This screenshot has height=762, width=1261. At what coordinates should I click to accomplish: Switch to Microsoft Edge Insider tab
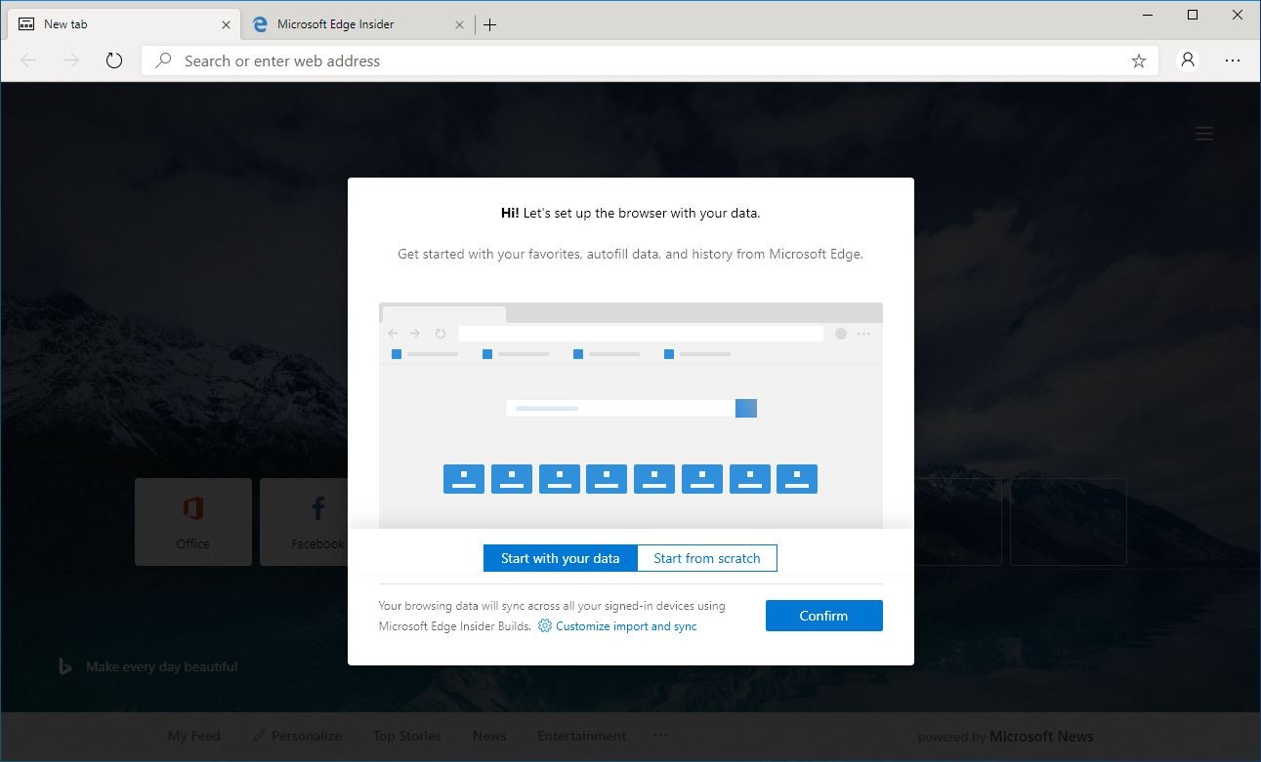point(357,24)
